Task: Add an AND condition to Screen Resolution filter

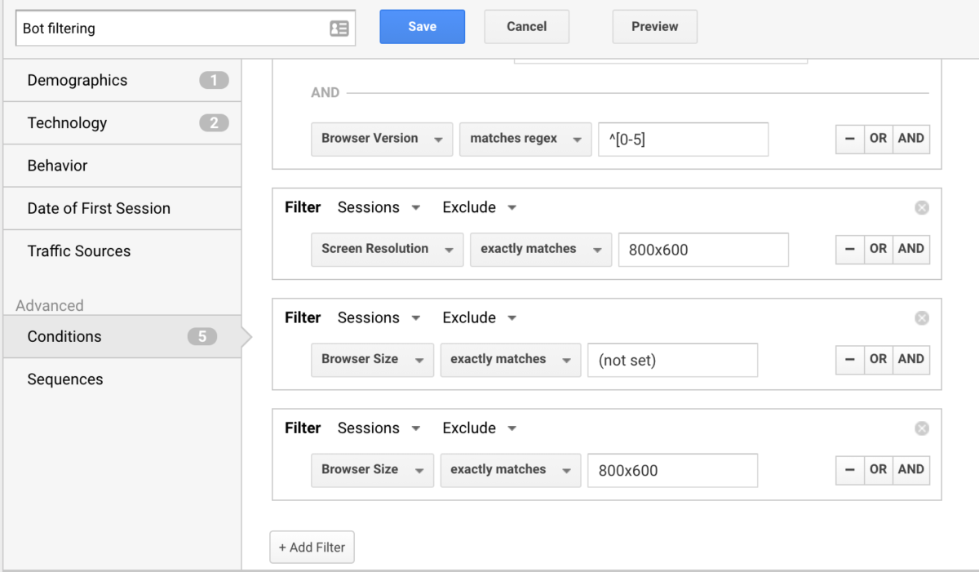Action: (910, 249)
